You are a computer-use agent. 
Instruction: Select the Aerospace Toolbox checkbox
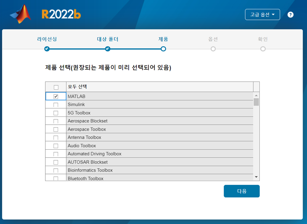(x=56, y=129)
